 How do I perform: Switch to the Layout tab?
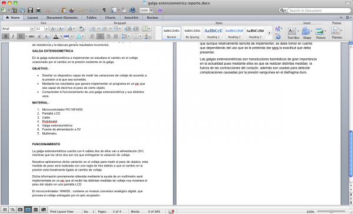coord(32,18)
